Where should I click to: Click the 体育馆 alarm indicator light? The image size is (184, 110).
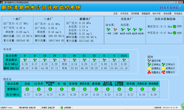pyautogui.click(x=73, y=89)
